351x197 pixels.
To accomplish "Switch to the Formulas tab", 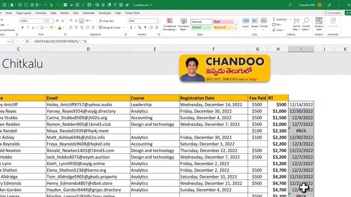I will [x=41, y=13].
